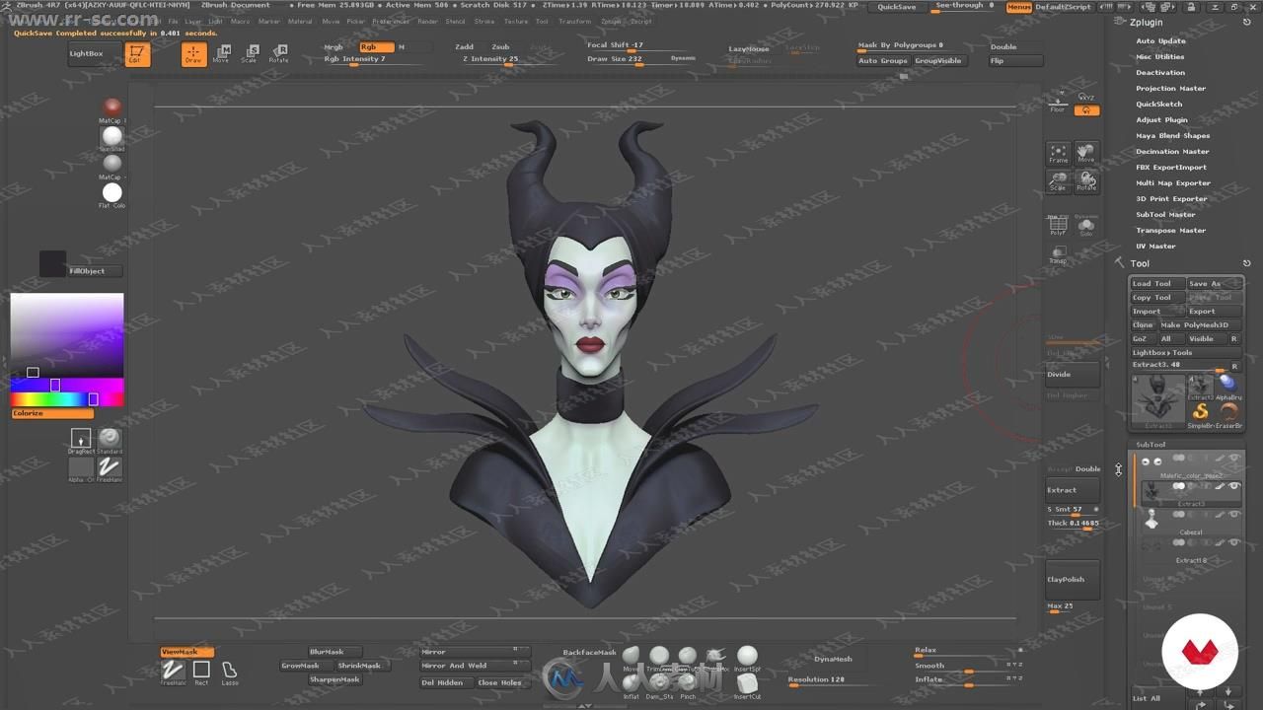Toggle Rgb painting mode

point(376,46)
